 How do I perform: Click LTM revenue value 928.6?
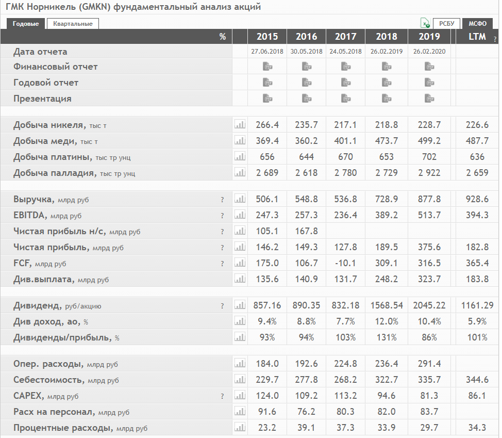(477, 199)
